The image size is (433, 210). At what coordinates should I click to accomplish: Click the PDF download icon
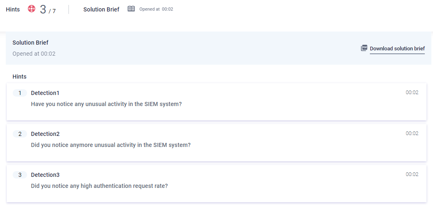tap(364, 48)
